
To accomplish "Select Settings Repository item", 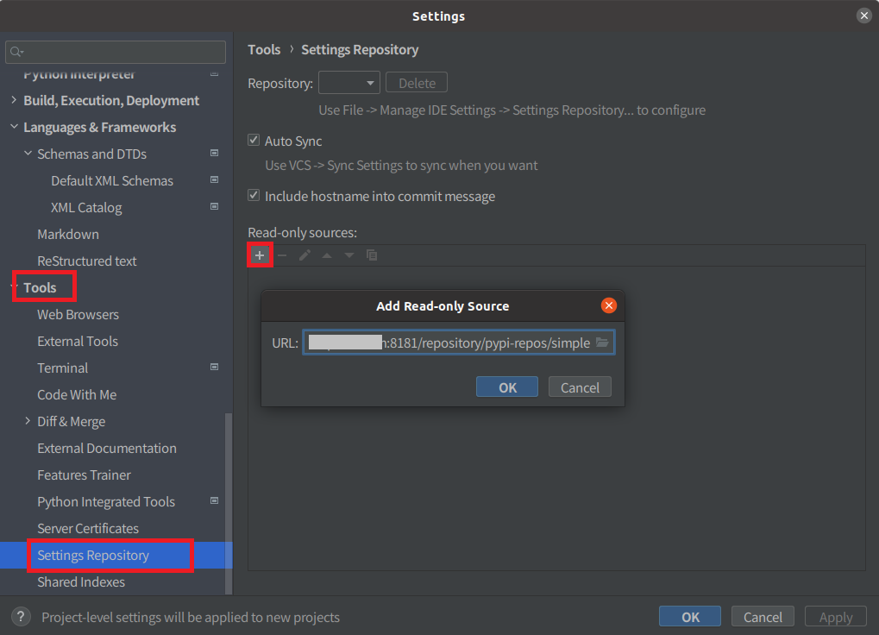I will click(93, 556).
